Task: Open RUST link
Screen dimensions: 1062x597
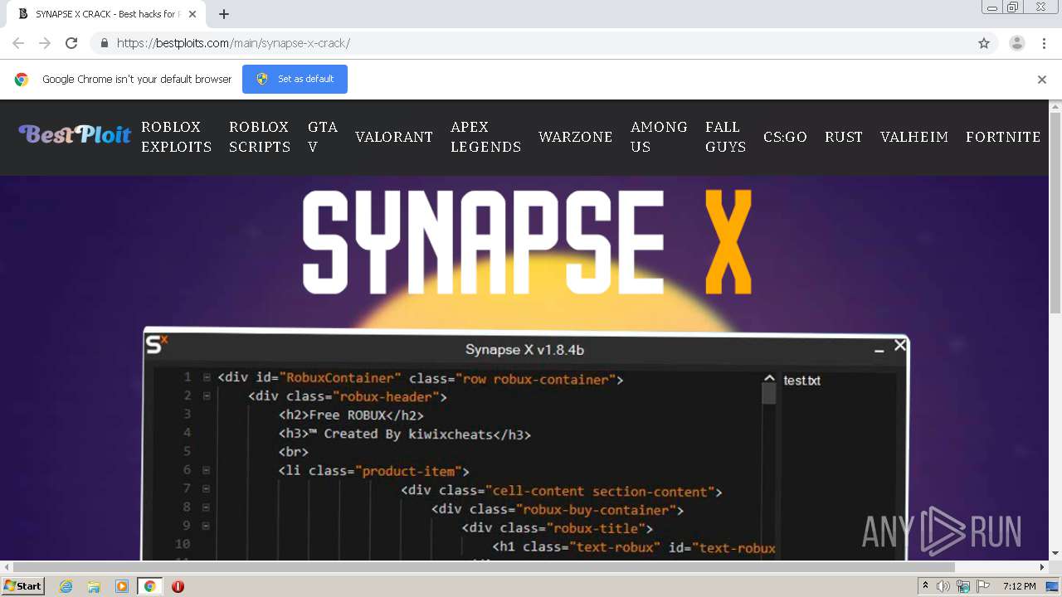Action: [844, 137]
